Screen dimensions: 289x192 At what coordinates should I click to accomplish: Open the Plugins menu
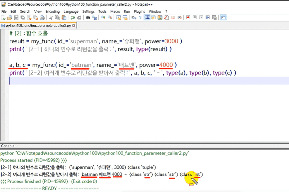pos(139,11)
